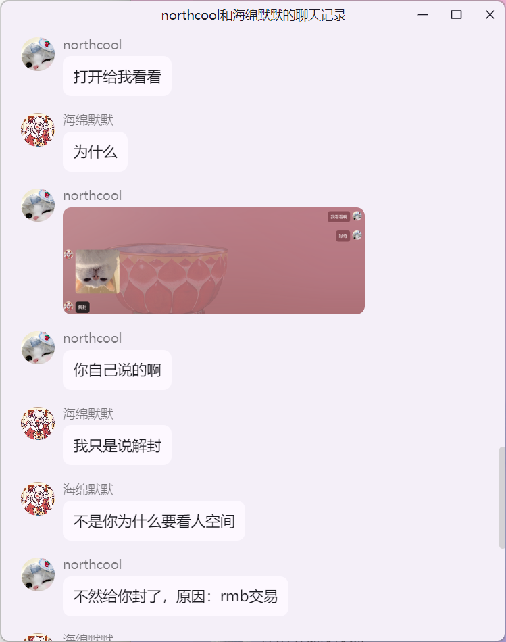
Task: Click northcool's avatar beside "打开给我看看"
Action: (x=38, y=54)
